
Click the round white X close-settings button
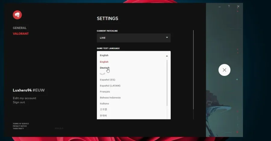(x=224, y=70)
